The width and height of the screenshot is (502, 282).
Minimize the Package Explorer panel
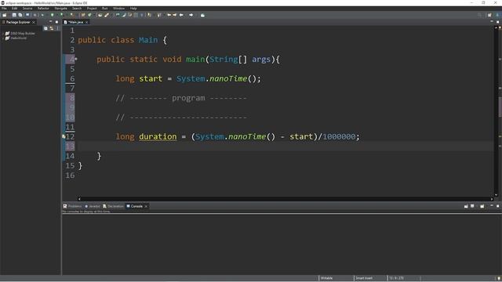click(x=50, y=22)
